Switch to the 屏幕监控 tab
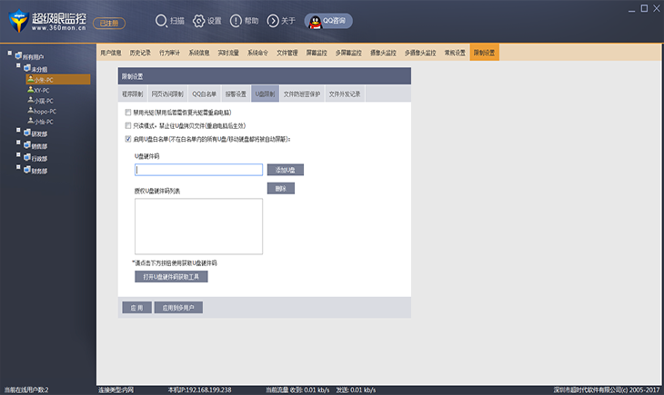Viewport: 664px width, 395px height. pyautogui.click(x=317, y=53)
